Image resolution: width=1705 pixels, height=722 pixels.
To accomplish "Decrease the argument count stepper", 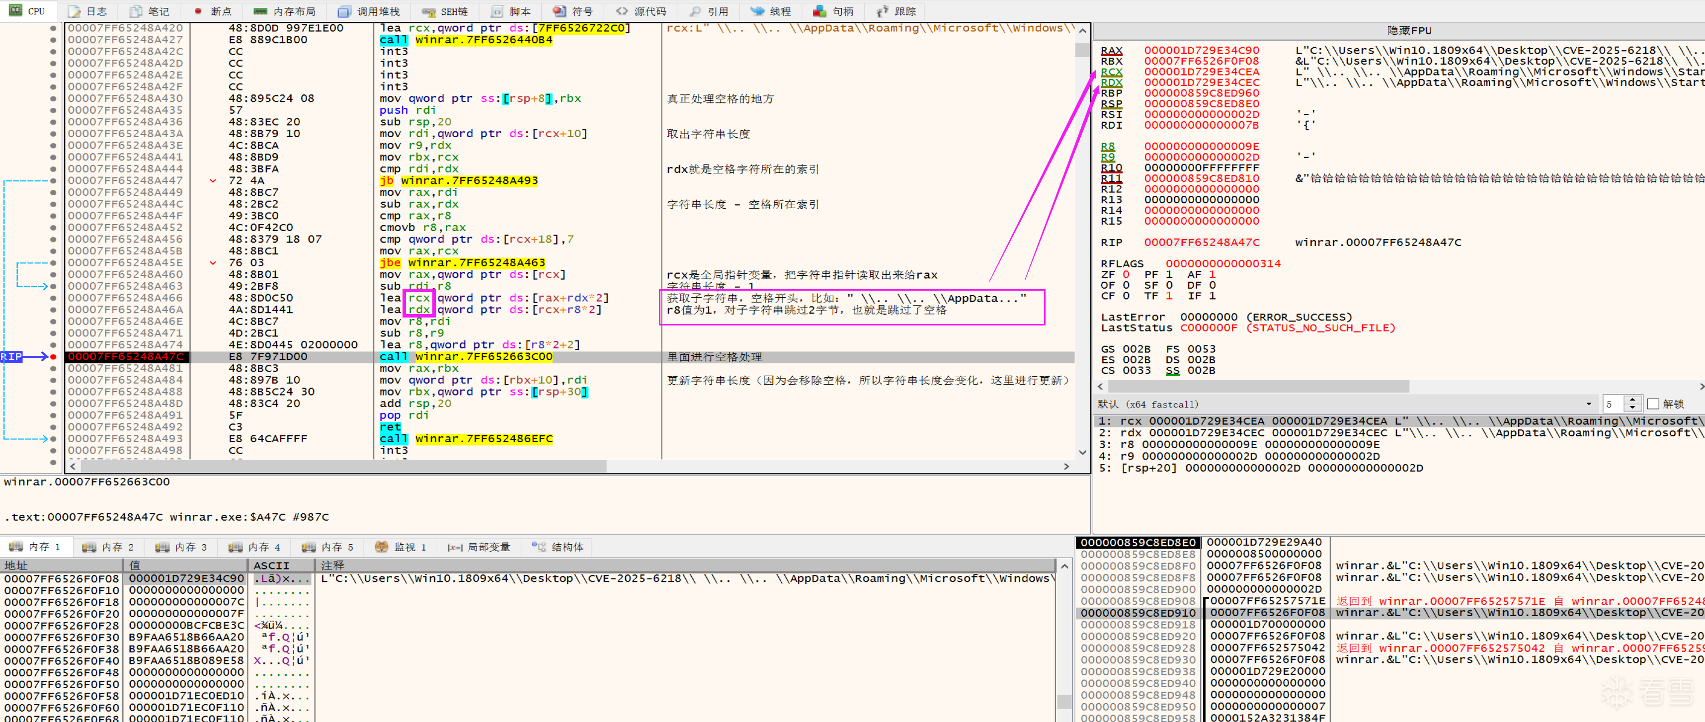I will [1632, 407].
